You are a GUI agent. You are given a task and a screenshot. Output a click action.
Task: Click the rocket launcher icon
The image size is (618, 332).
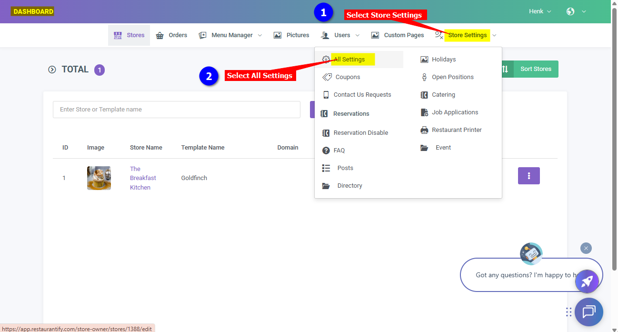click(587, 282)
